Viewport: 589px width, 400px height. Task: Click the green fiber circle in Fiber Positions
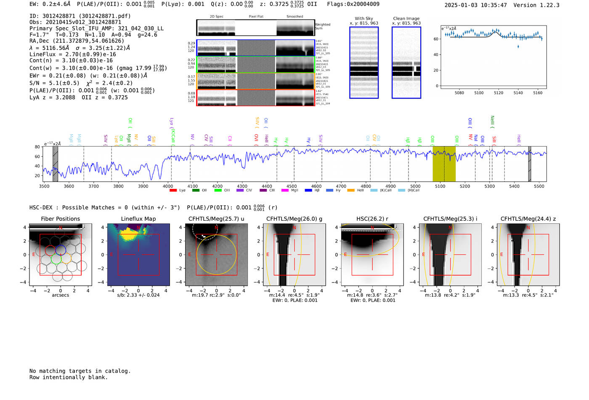click(x=56, y=259)
